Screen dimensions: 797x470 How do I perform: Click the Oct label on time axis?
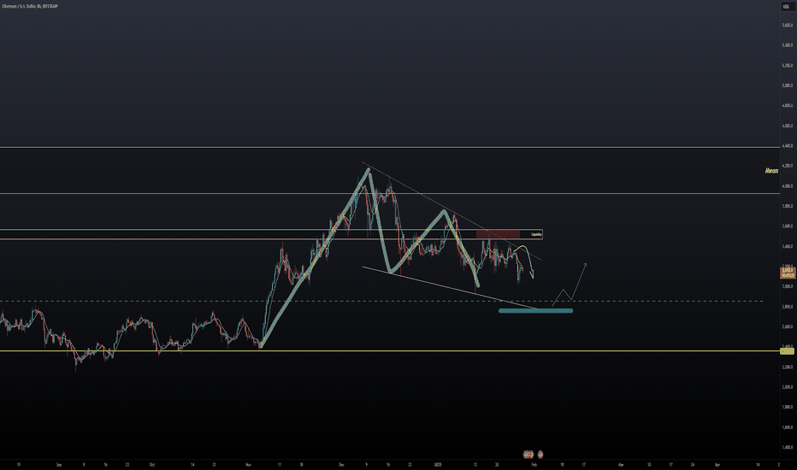pos(152,464)
